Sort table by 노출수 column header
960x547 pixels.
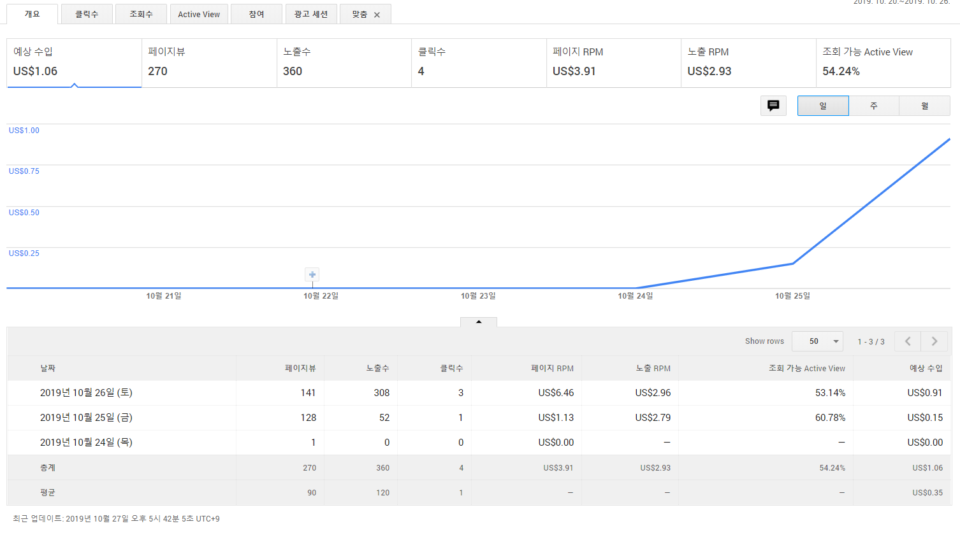tap(377, 368)
